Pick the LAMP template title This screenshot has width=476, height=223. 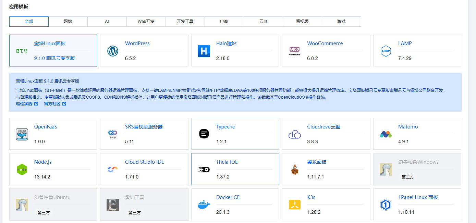click(405, 44)
